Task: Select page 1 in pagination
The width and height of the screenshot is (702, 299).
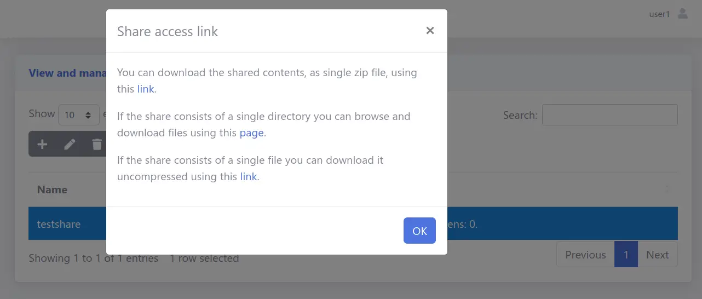Action: (626, 255)
